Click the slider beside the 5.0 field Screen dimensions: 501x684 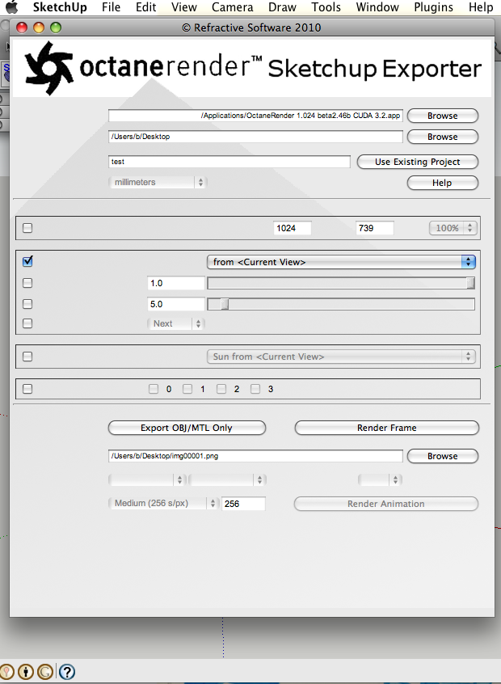(341, 304)
